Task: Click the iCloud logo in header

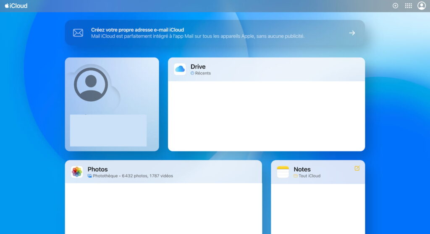Action: [16, 6]
